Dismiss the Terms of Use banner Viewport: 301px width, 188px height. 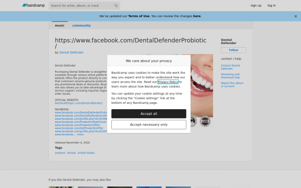(295, 17)
